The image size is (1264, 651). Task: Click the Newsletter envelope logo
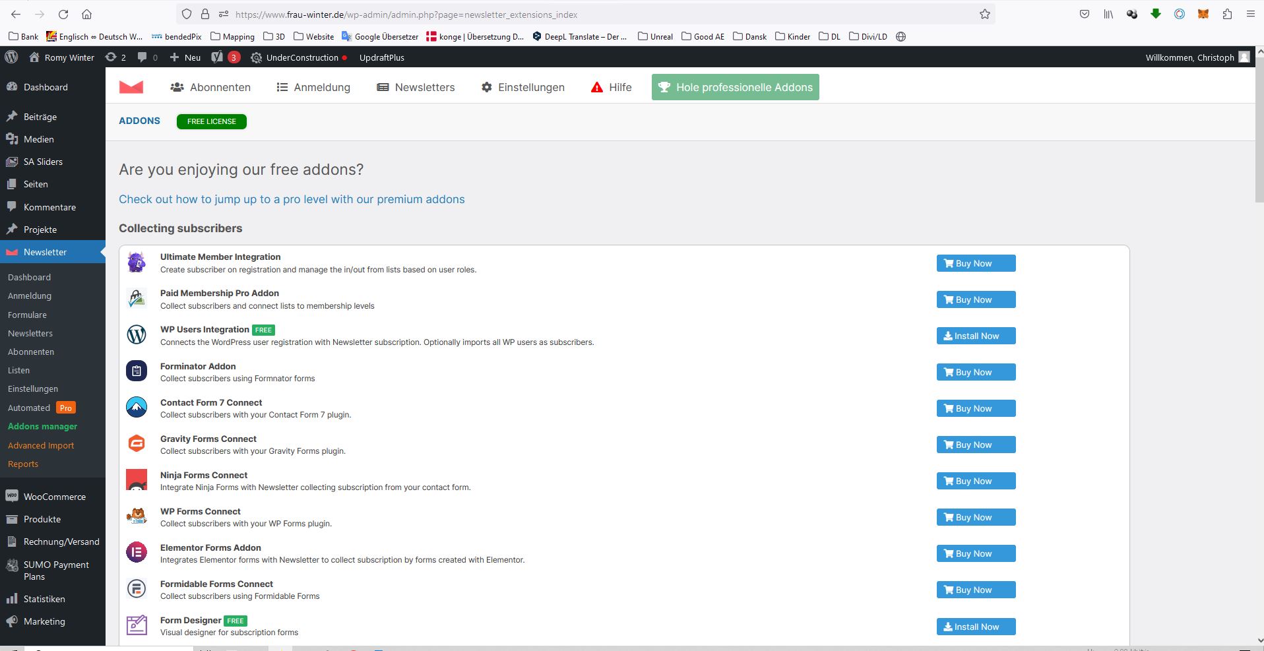[131, 87]
